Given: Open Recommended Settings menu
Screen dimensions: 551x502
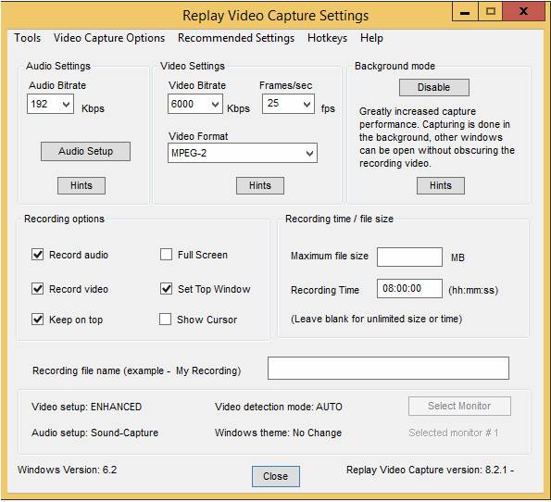Looking at the screenshot, I should click(236, 38).
